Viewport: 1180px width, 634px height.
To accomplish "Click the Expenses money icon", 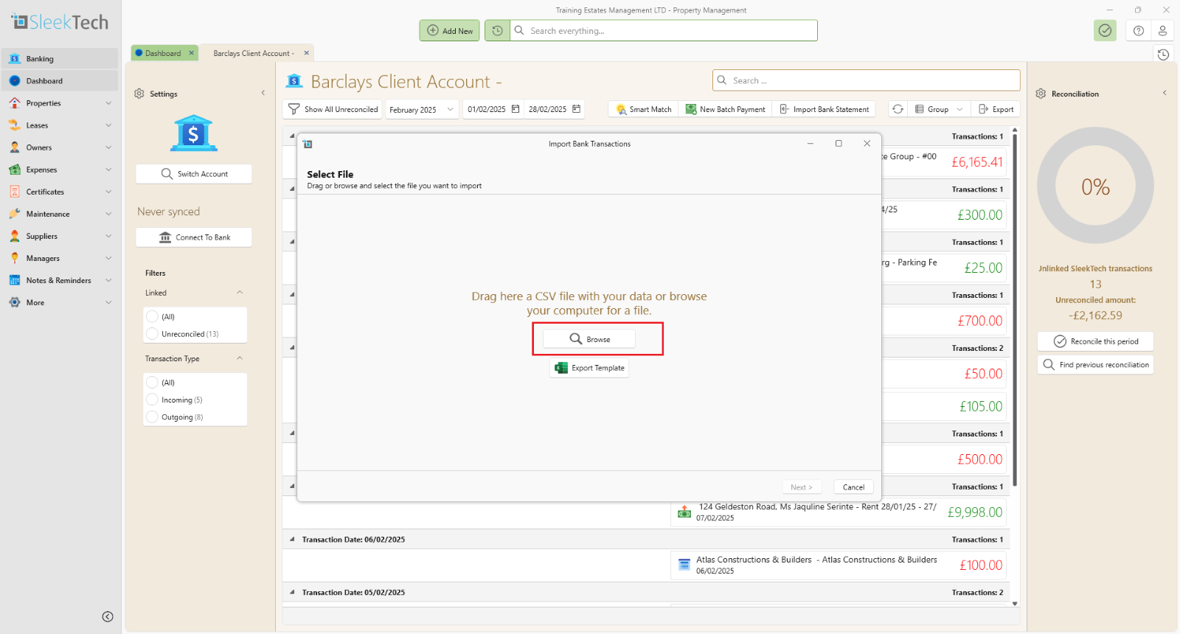I will tap(15, 170).
